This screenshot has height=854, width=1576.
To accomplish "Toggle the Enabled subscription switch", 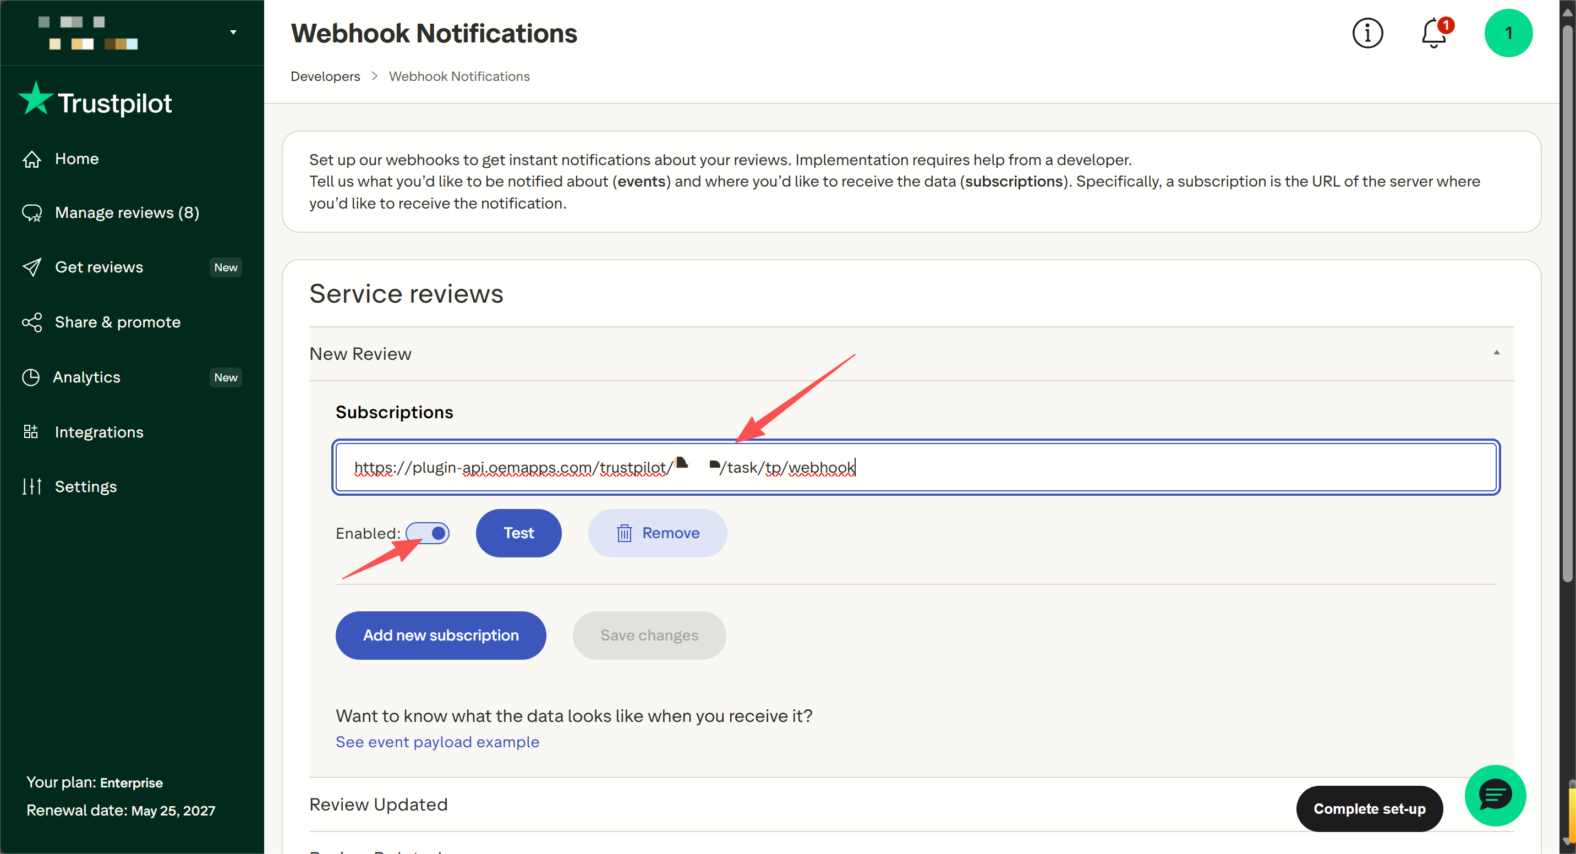I will click(428, 533).
